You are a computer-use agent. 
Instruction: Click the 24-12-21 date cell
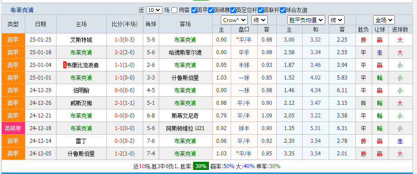pyautogui.click(x=41, y=116)
